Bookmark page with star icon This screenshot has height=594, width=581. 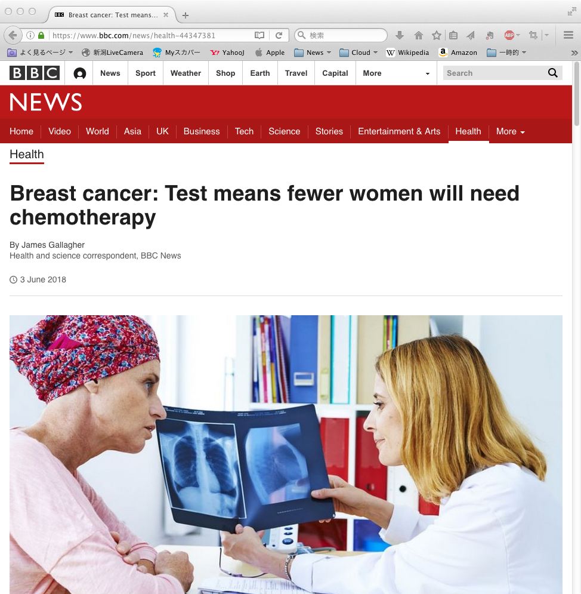pyautogui.click(x=437, y=35)
